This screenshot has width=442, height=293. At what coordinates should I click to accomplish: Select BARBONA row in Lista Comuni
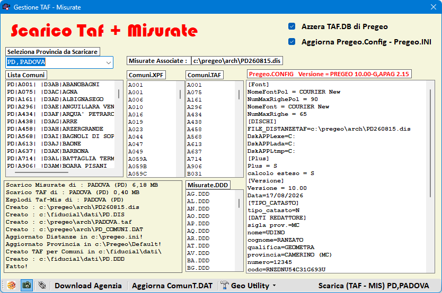pyautogui.click(x=60, y=151)
